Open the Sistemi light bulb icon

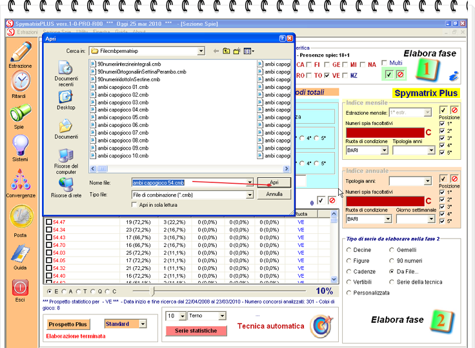(20, 145)
